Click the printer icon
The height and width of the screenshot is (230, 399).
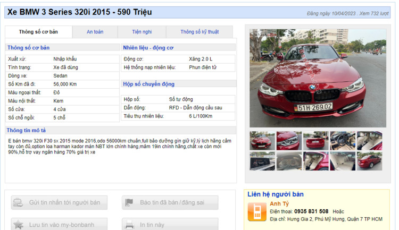(129, 225)
